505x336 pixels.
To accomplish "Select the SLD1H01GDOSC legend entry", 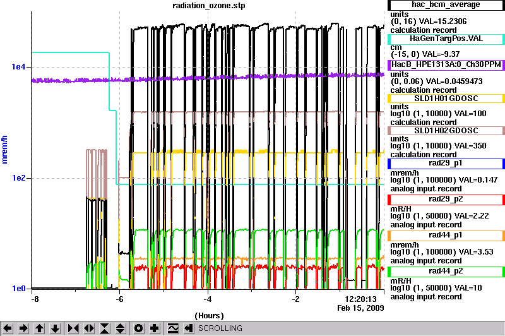I will [446, 99].
